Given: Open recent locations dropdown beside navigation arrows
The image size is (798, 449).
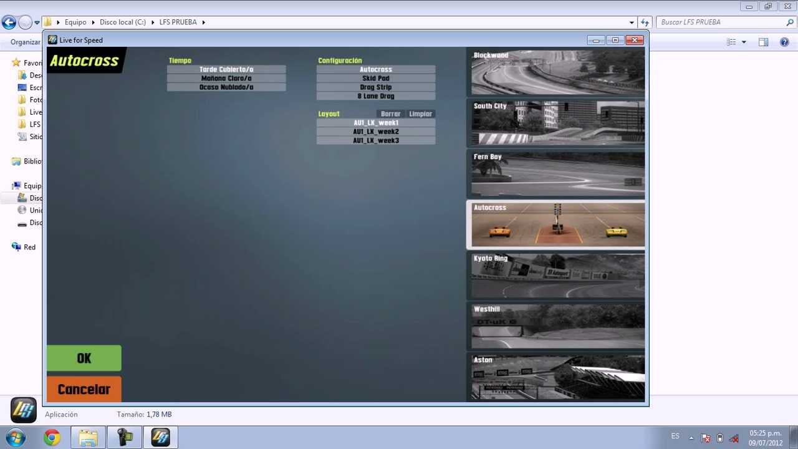Looking at the screenshot, I should pyautogui.click(x=37, y=22).
